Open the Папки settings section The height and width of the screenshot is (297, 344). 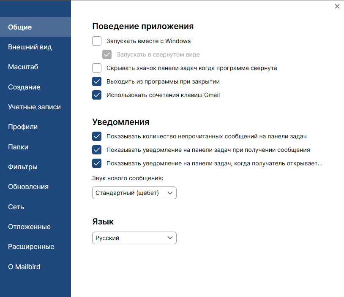click(18, 147)
